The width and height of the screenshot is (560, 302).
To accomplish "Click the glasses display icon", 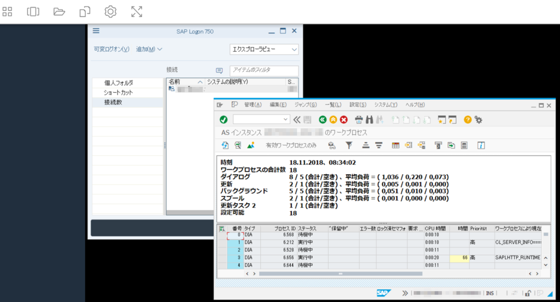I will 332,145.
